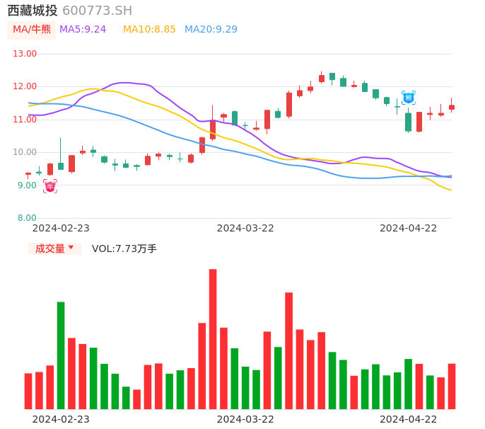
Task: Click the last red candlestick on the right
Action: pos(452,107)
